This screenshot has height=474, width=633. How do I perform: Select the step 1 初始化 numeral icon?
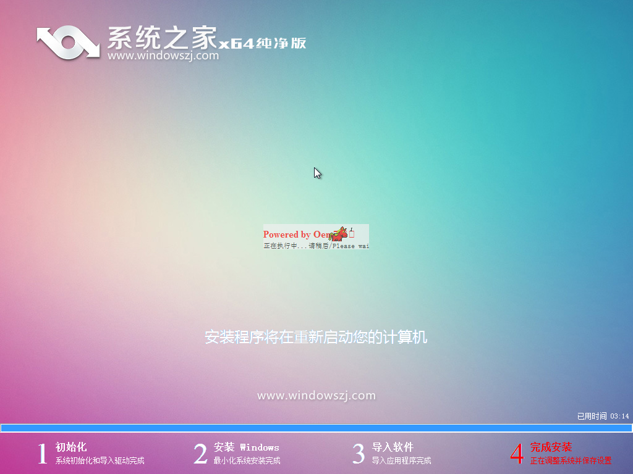coord(42,454)
